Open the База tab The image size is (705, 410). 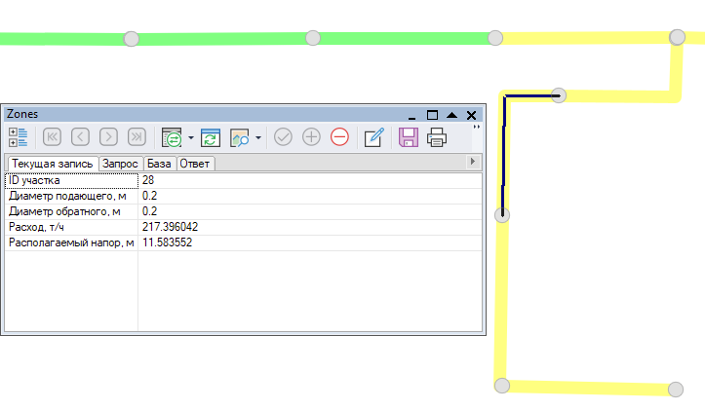pos(159,164)
